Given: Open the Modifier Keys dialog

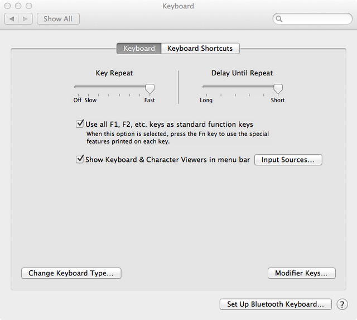Looking at the screenshot, I should click(301, 274).
